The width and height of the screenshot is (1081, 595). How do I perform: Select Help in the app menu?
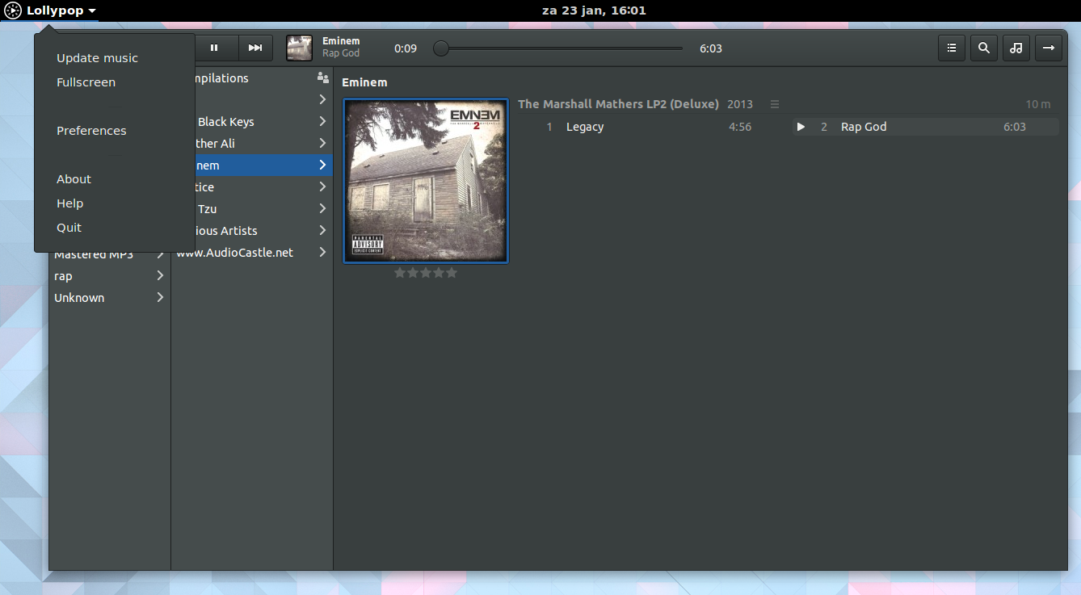(114, 203)
